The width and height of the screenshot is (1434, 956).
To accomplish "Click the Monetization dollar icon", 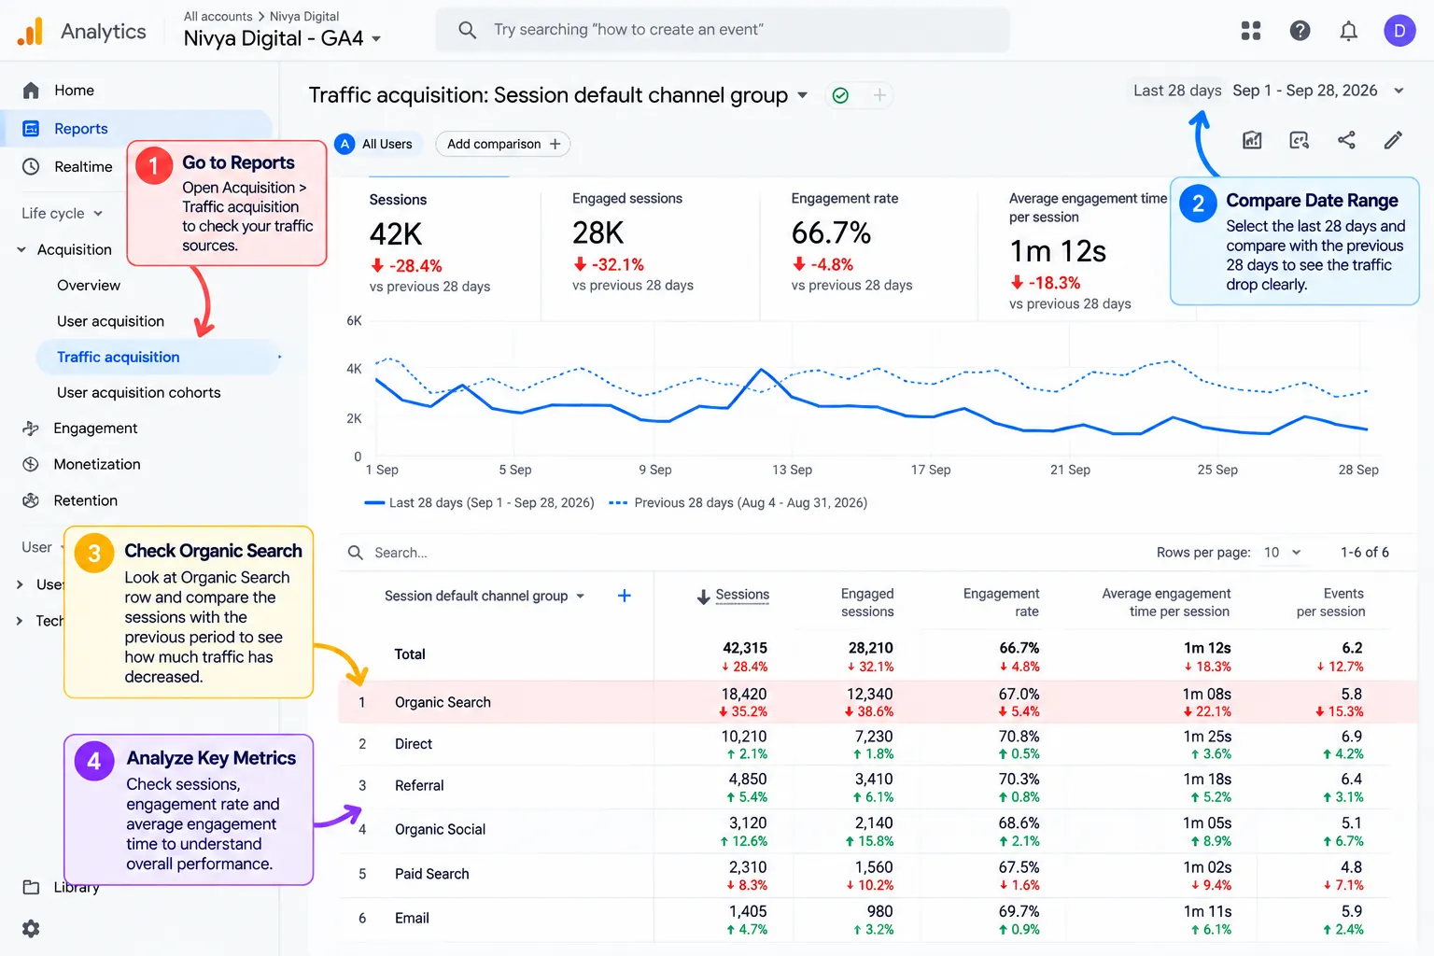I will pos(31,464).
